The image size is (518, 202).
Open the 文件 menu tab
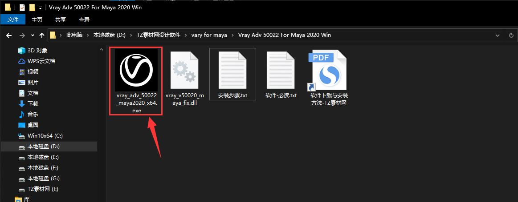point(13,20)
